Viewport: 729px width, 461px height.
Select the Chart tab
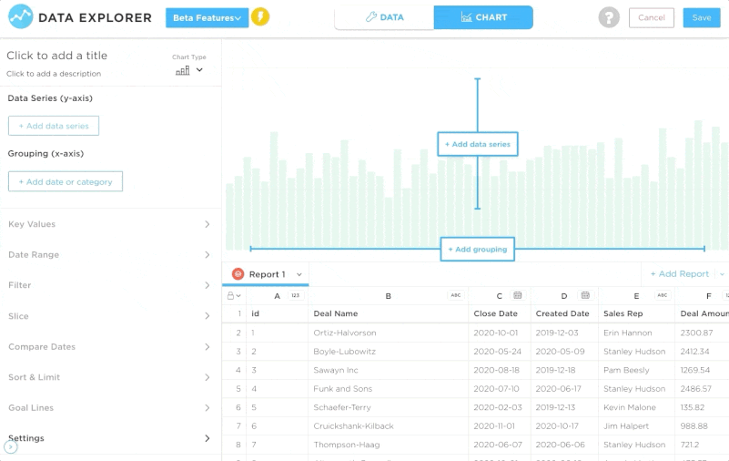point(483,17)
